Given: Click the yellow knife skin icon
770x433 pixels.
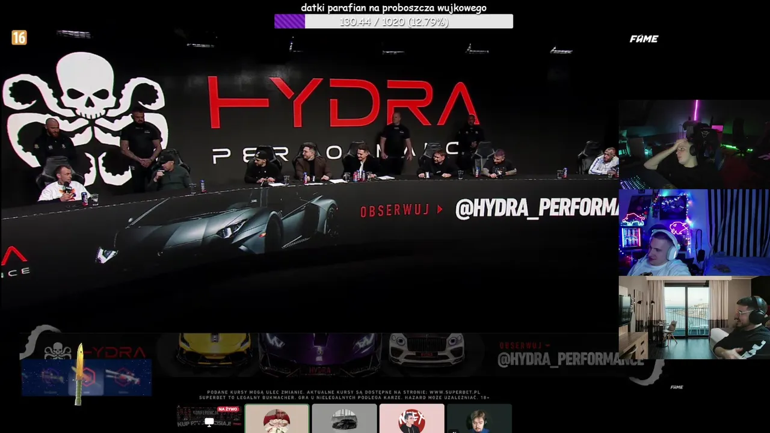Looking at the screenshot, I should coord(79,375).
